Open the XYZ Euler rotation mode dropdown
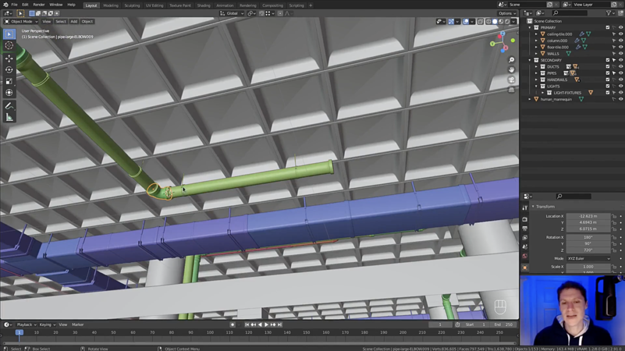 [x=588, y=258]
